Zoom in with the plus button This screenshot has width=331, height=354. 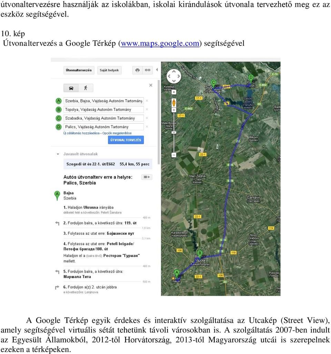(x=174, y=110)
